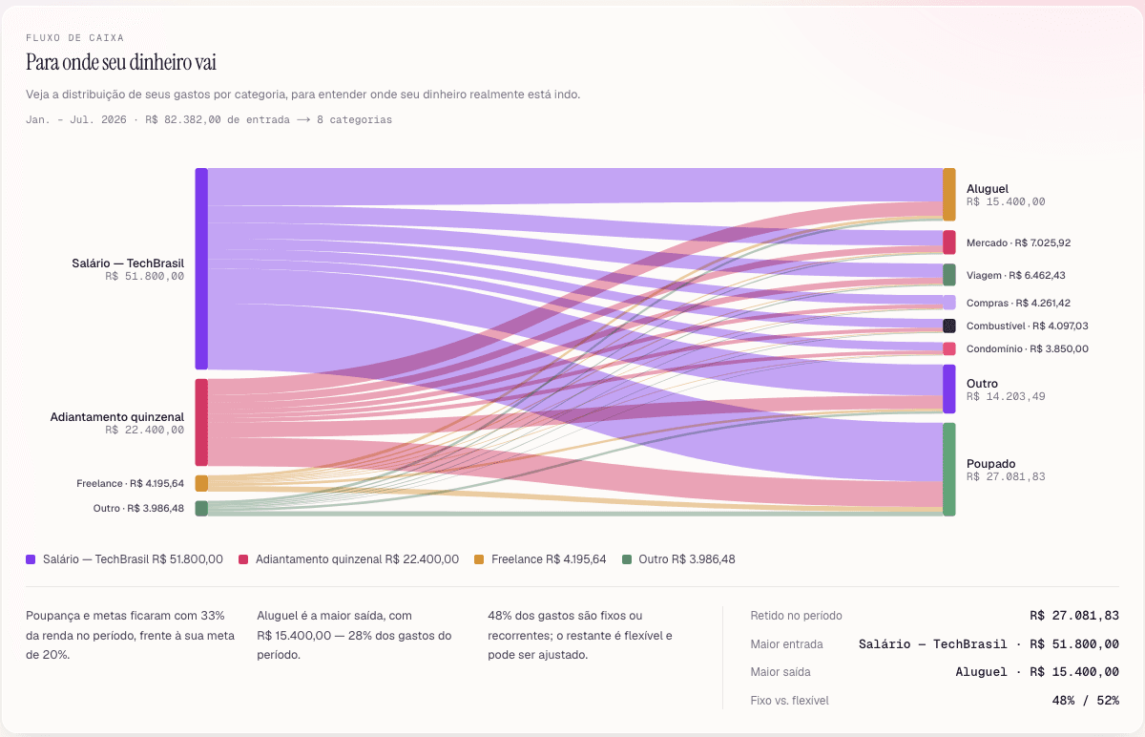Click 'R$ 27.081,83' under the Poupado label
Image resolution: width=1145 pixels, height=737 pixels.
[x=1006, y=476]
